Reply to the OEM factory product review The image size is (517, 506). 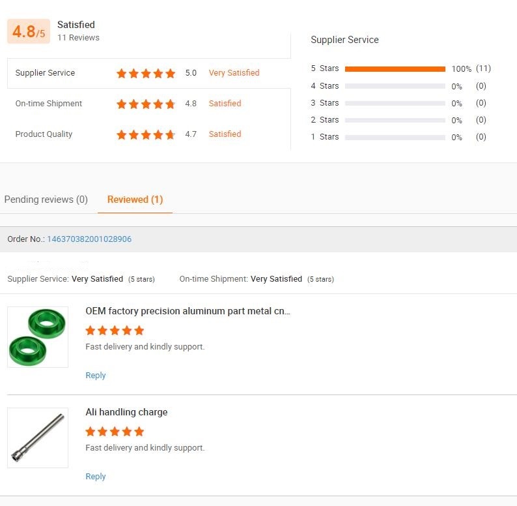(95, 376)
